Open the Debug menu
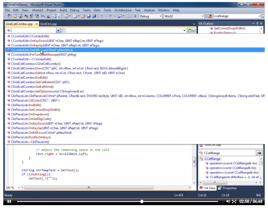The image size is (268, 208). point(75,10)
